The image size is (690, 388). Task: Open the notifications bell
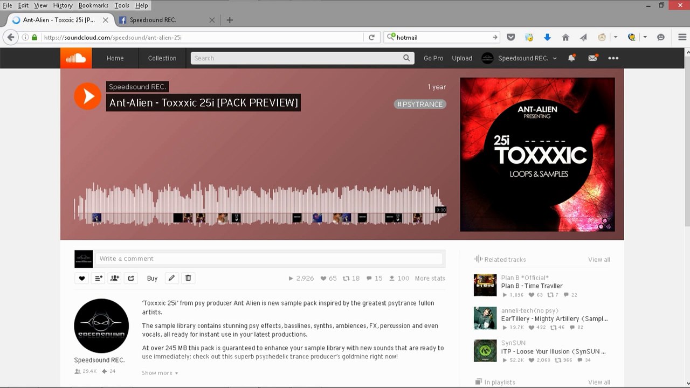point(571,58)
